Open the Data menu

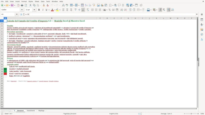point(42,1)
